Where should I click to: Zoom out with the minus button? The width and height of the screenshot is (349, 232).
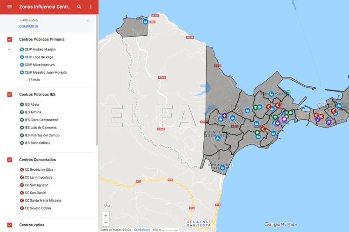click(x=106, y=223)
